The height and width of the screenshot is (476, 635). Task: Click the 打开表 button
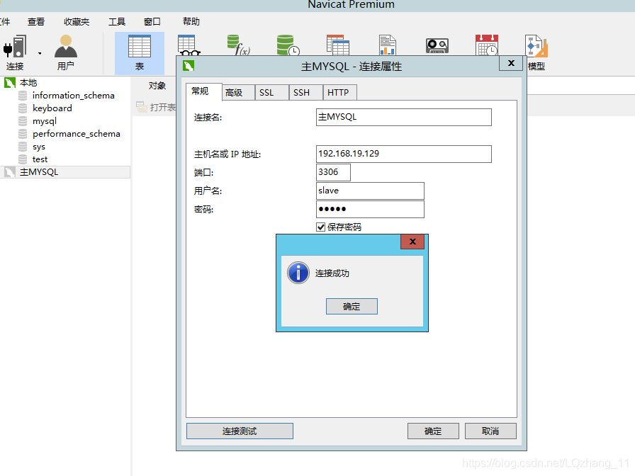(x=157, y=107)
